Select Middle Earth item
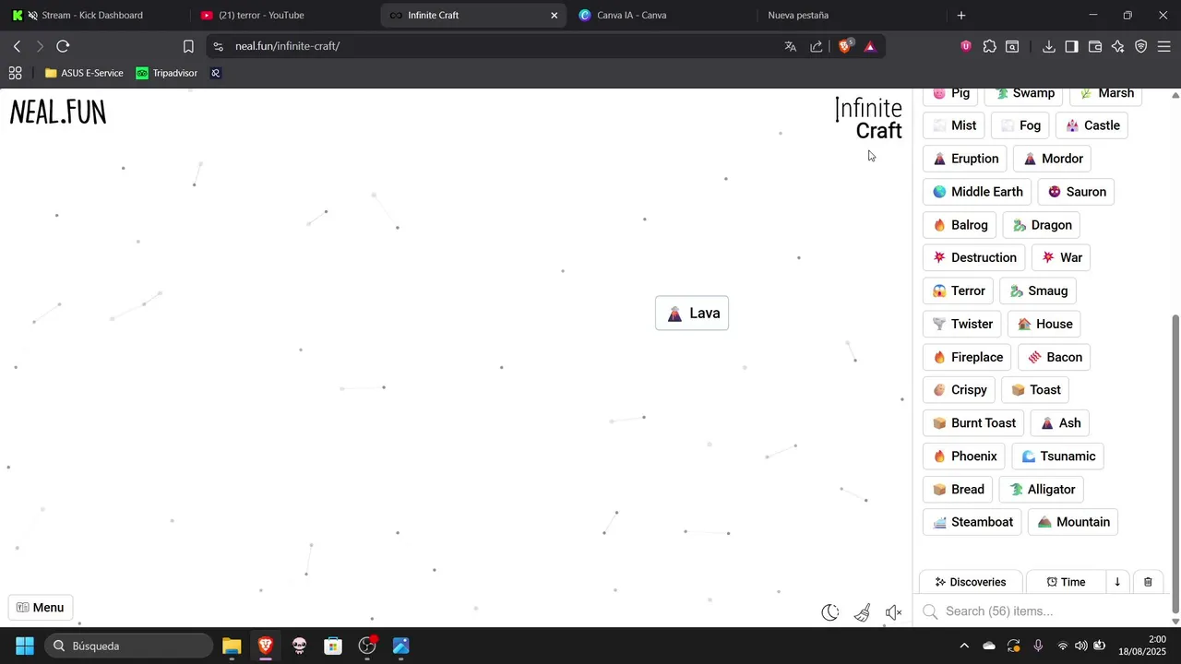Image resolution: width=1181 pixels, height=664 pixels. [x=978, y=192]
